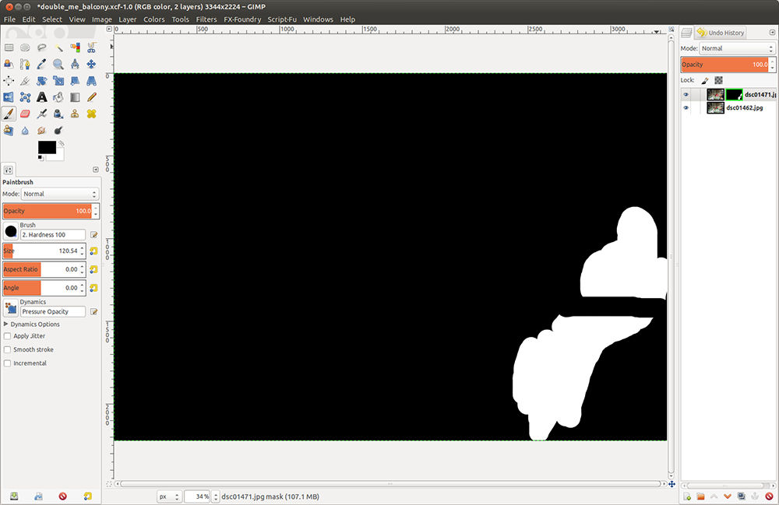Hide the dsc01462.jpg layer using its eye icon
779x505 pixels.
point(686,108)
